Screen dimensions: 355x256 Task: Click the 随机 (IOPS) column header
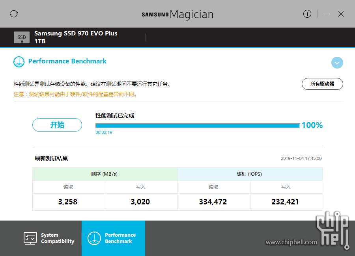pos(250,174)
